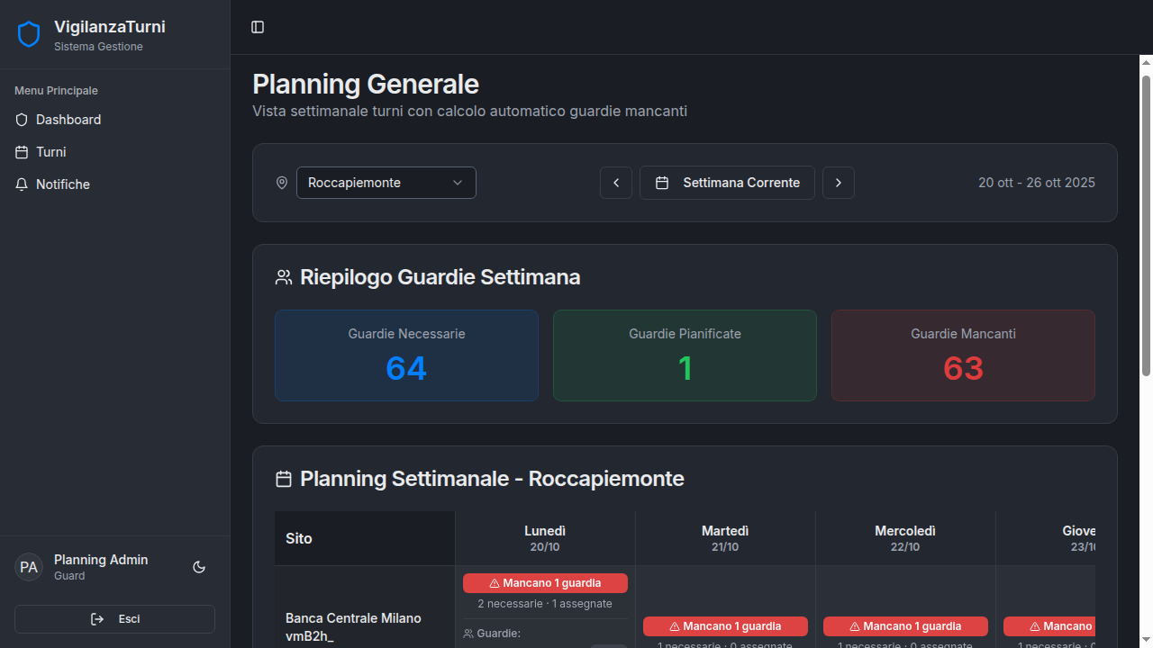Click the Esci logout button

(115, 619)
